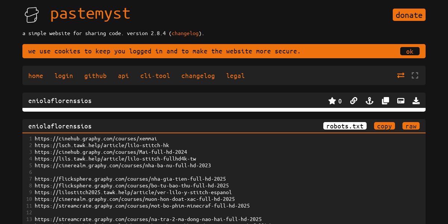Click the nha-gia-tien-full-hd-2025 URL line

pyautogui.click(x=130, y=179)
